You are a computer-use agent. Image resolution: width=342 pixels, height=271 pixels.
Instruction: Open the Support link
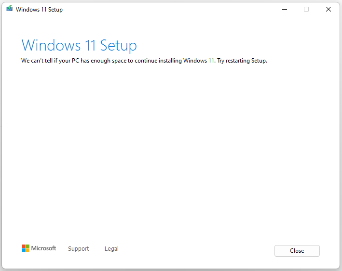[x=79, y=248]
